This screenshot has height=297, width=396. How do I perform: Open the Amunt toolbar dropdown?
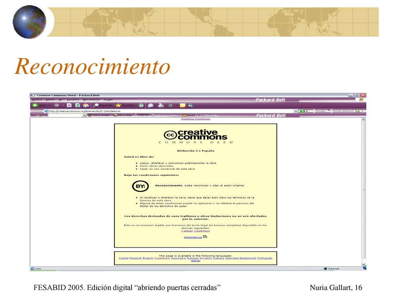[199, 115]
